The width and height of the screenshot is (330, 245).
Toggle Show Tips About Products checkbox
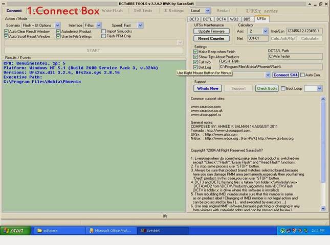pos(195,57)
